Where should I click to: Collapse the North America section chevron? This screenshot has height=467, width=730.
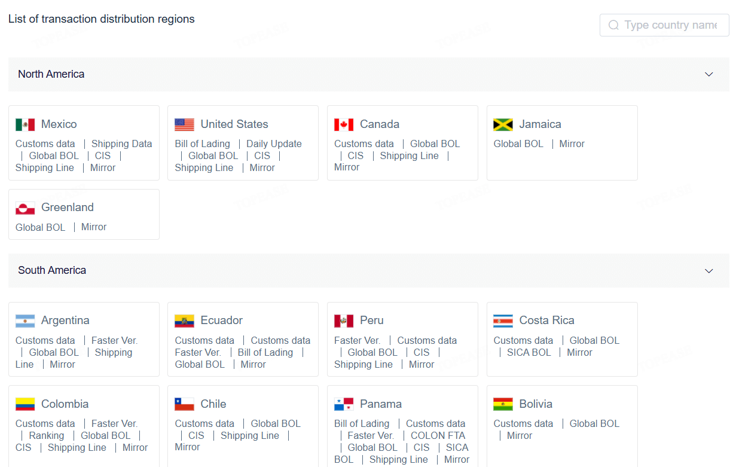(x=709, y=74)
